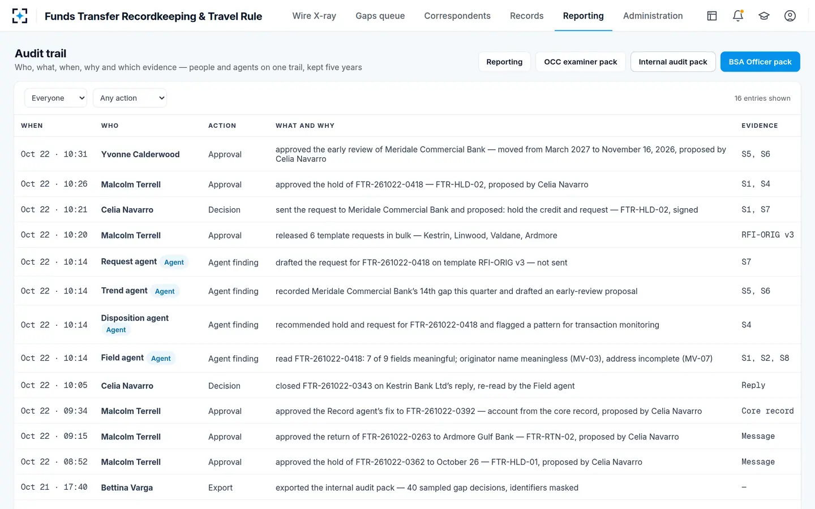Expand the Any action filter dropdown
The width and height of the screenshot is (815, 509).
[x=130, y=98]
